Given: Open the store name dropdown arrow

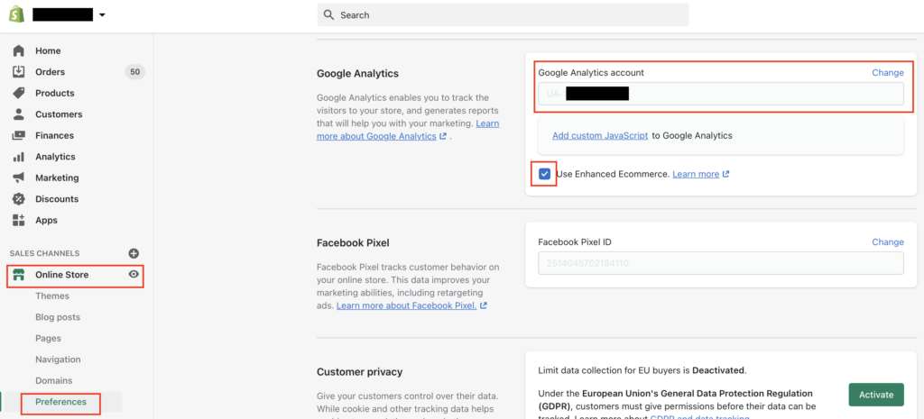Looking at the screenshot, I should tap(102, 15).
